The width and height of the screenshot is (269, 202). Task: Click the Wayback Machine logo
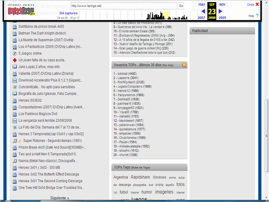[21, 10]
